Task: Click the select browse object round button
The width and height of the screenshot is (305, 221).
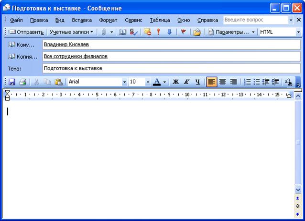Action: 298,206
